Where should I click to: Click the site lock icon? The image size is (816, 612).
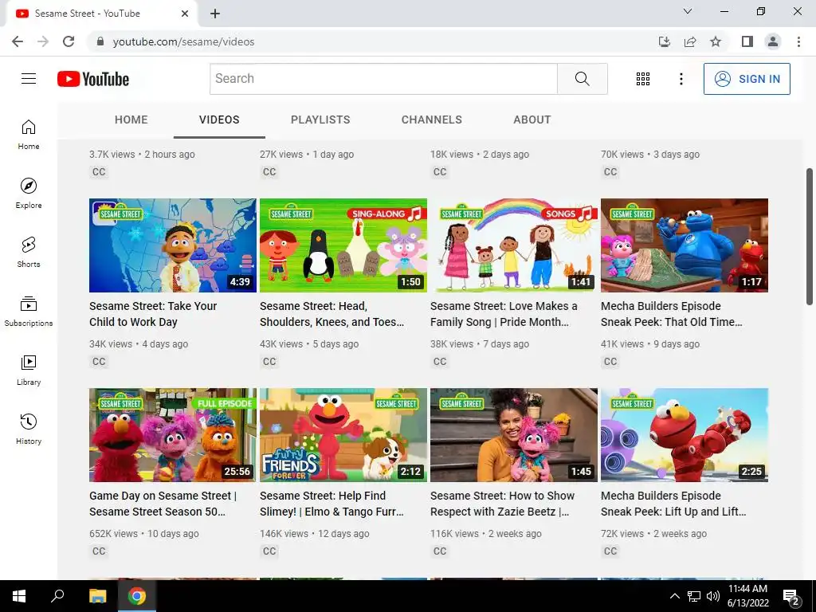pyautogui.click(x=100, y=41)
